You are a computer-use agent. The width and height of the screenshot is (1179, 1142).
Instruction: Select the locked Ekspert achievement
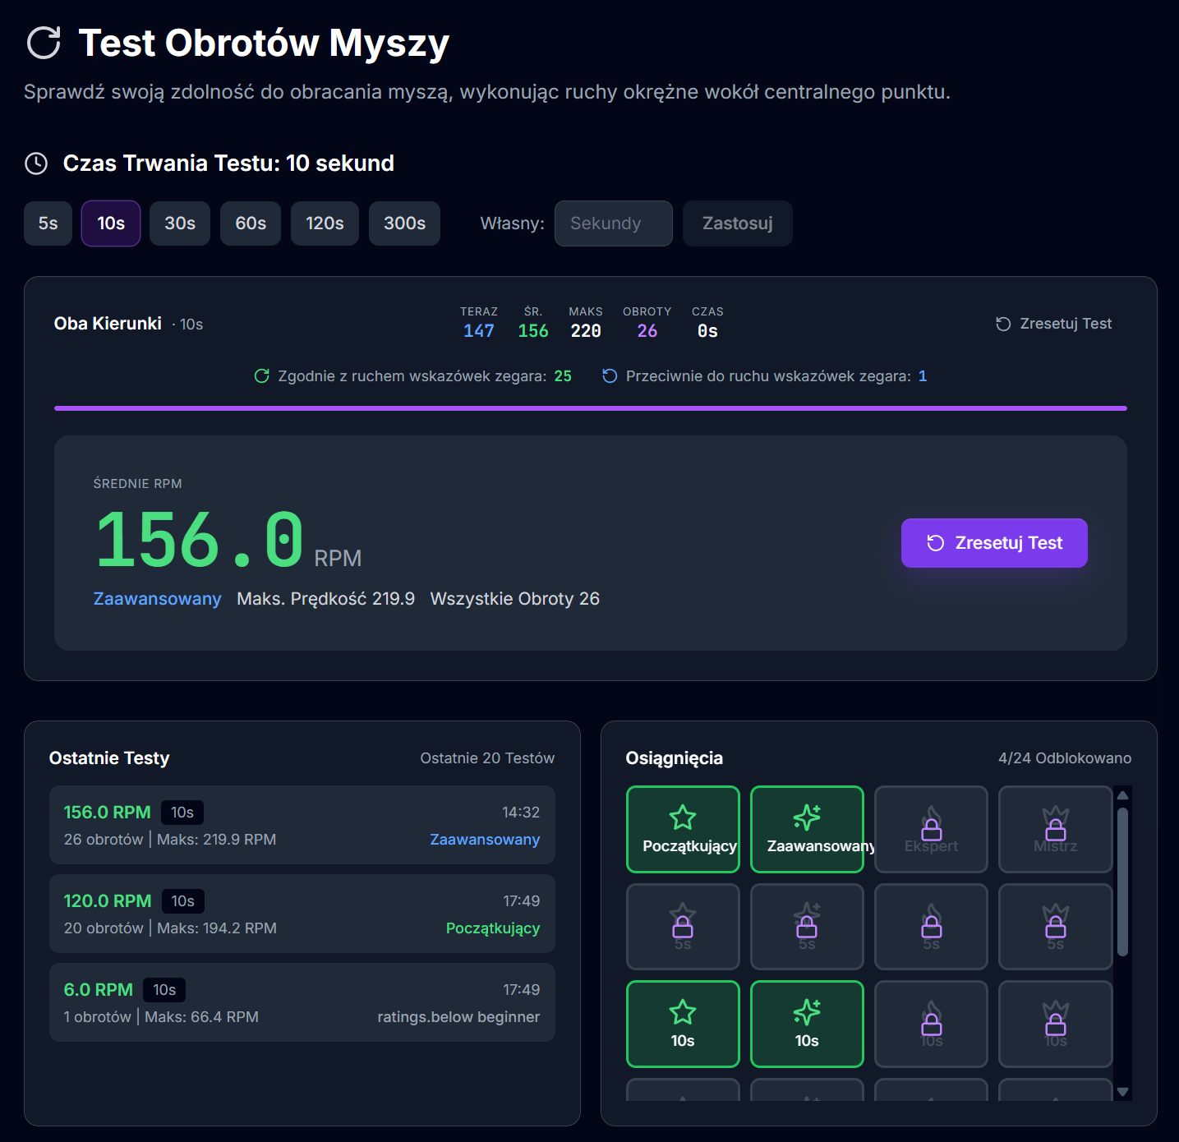tap(931, 829)
